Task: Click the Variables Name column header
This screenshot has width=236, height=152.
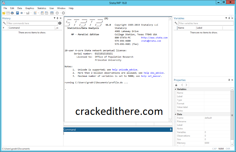Action: [187, 28]
